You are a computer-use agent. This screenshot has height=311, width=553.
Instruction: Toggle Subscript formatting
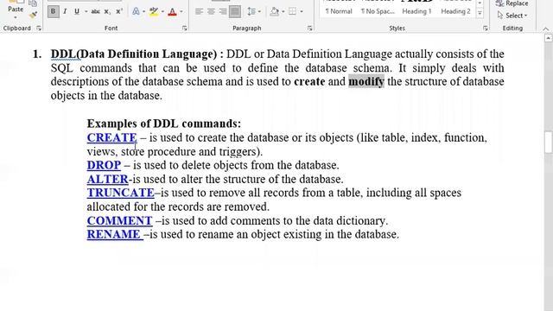point(107,11)
